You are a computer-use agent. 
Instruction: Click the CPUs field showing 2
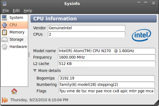[x=86, y=34]
